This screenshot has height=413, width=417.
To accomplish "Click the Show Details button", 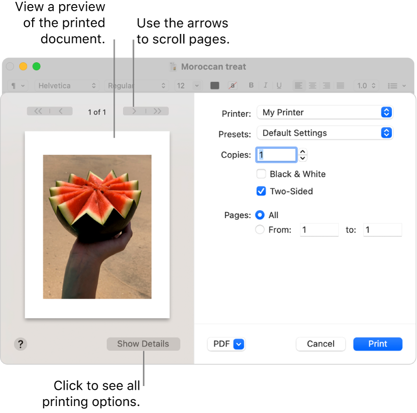I will click(x=143, y=344).
